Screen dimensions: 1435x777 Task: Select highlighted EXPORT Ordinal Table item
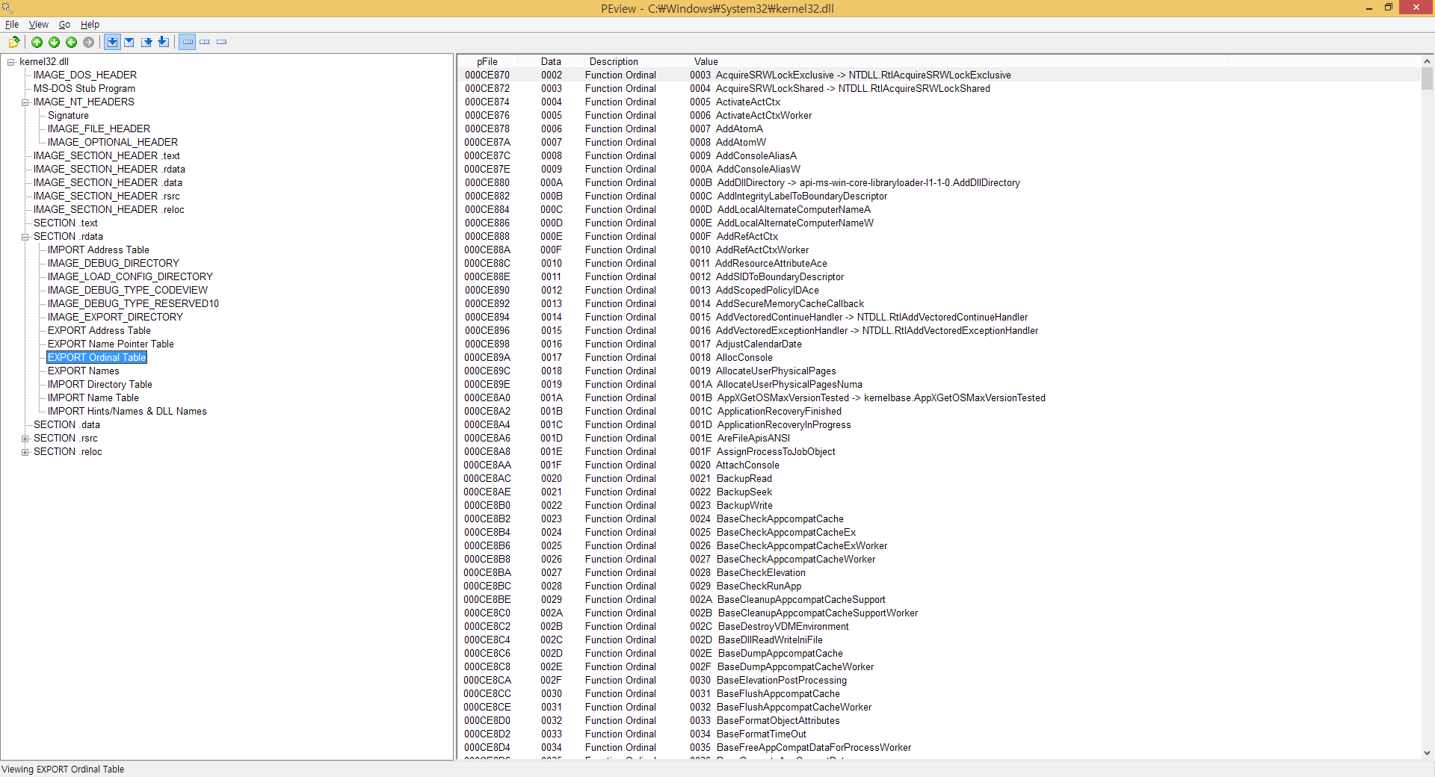97,358
